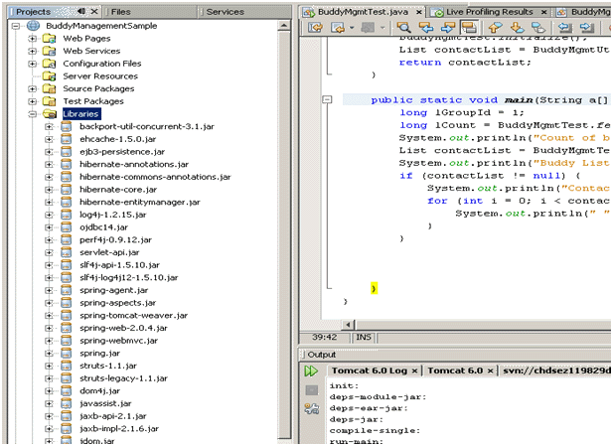Expand the hibernate-core.jar node

pyautogui.click(x=49, y=190)
